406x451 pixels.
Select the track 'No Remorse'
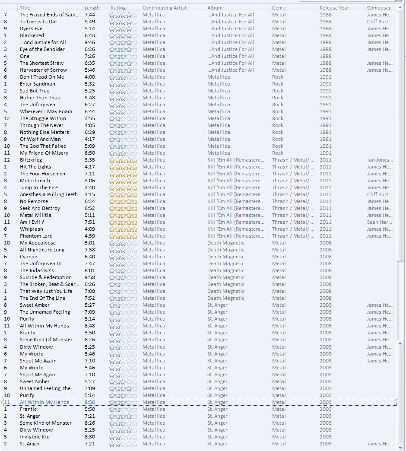coord(34,201)
